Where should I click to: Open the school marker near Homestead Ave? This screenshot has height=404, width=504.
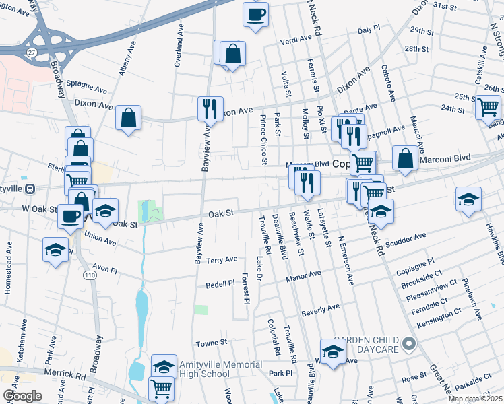pyautogui.click(x=55, y=250)
